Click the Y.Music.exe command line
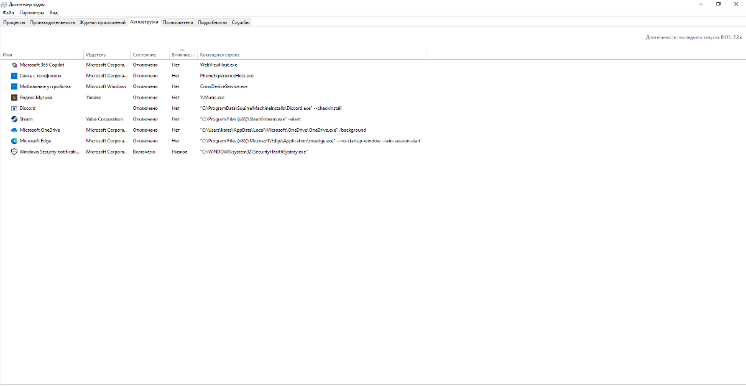 [x=212, y=98]
